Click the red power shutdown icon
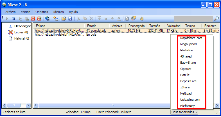 click(x=33, y=19)
